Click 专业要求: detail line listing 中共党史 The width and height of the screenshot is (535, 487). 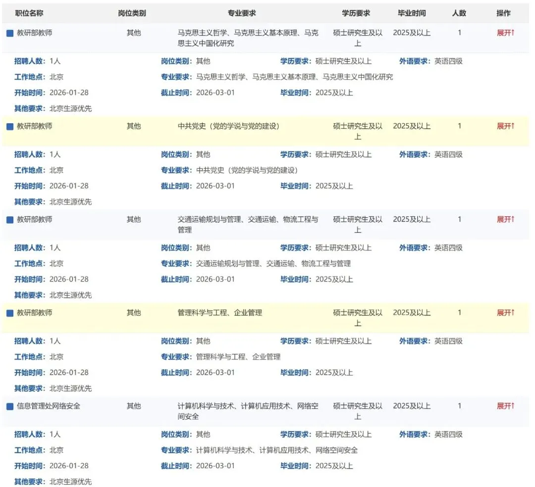coord(229,170)
